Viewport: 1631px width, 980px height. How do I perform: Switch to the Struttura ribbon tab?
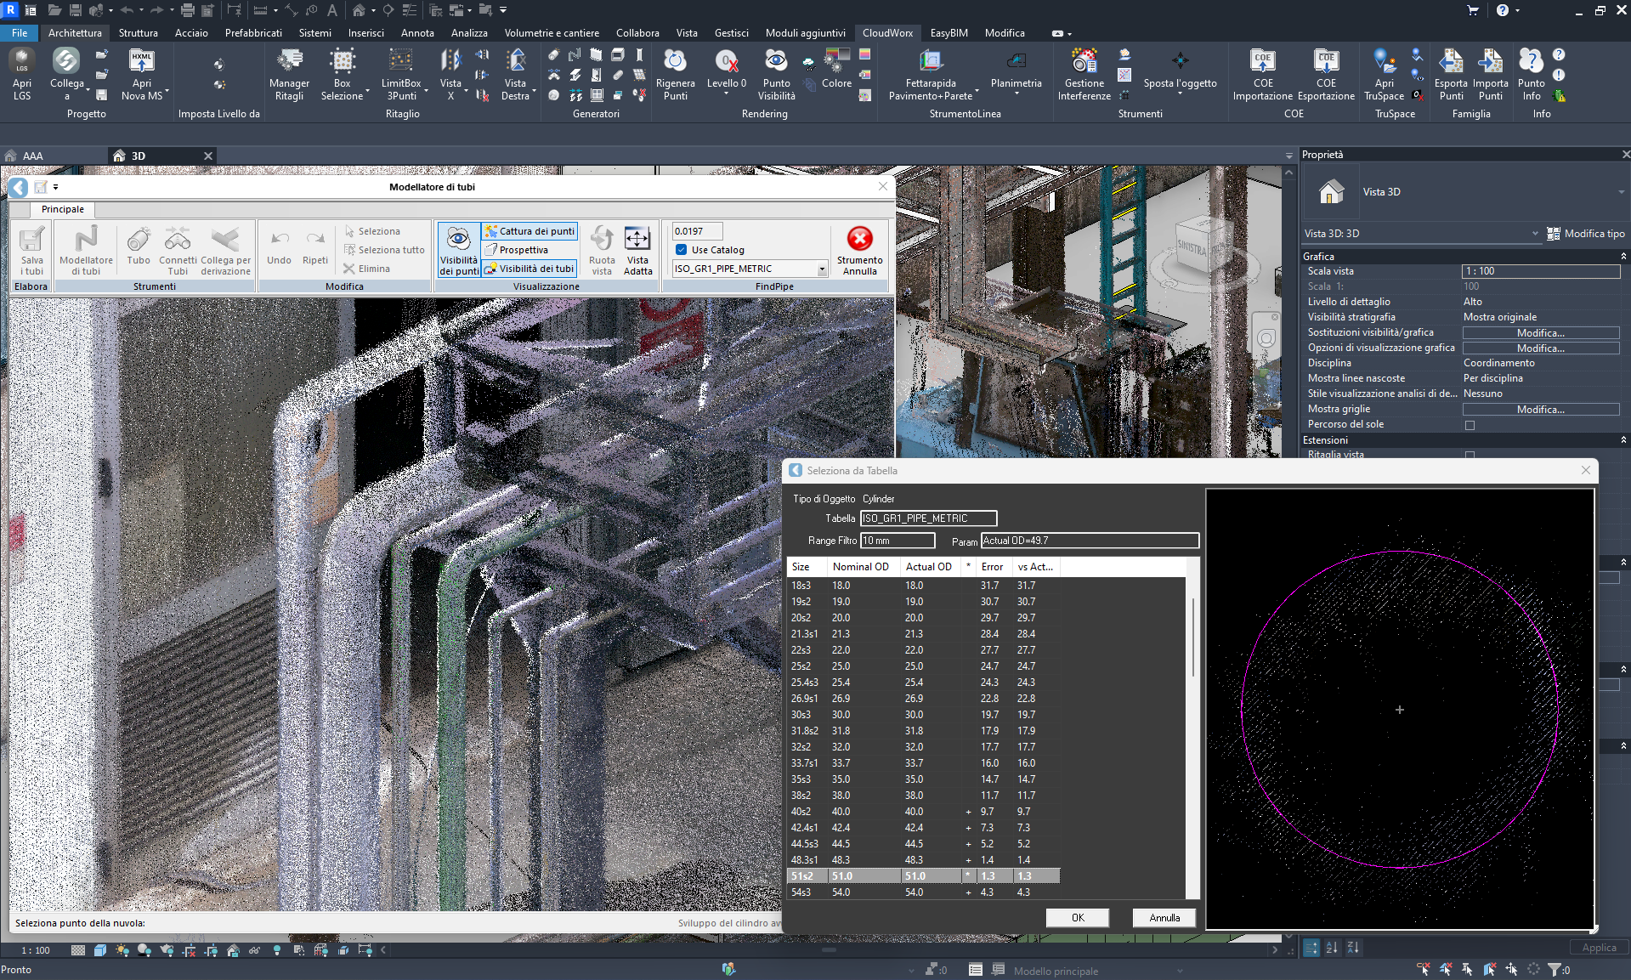[x=138, y=33]
